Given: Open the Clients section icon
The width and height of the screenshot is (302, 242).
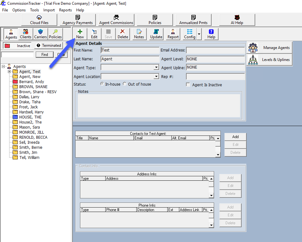Looking at the screenshot, I should [25, 34].
